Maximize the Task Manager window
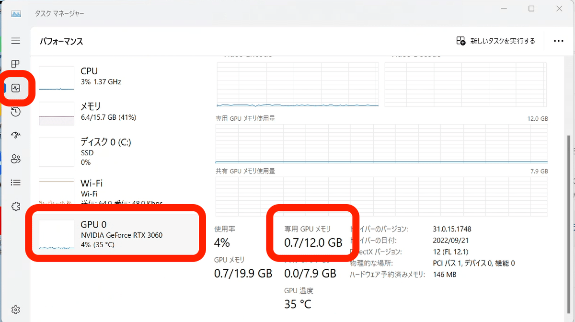575x322 pixels. [531, 9]
